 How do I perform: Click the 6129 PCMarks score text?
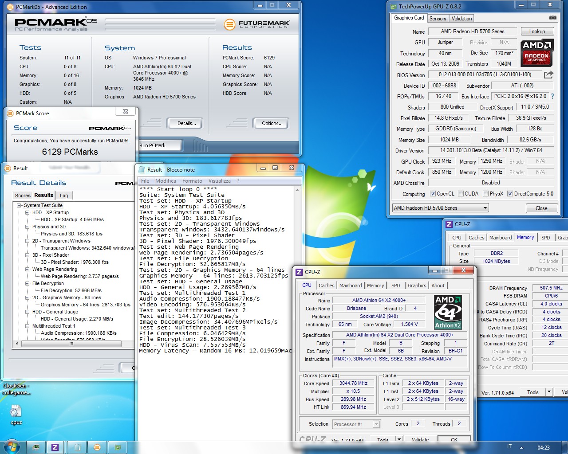tap(70, 152)
